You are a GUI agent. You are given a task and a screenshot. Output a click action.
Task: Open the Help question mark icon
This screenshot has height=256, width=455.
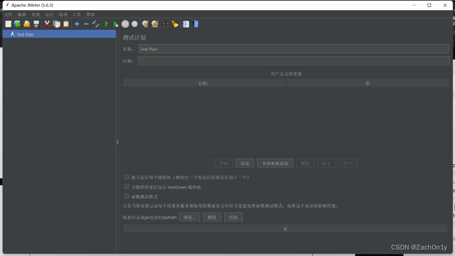196,24
